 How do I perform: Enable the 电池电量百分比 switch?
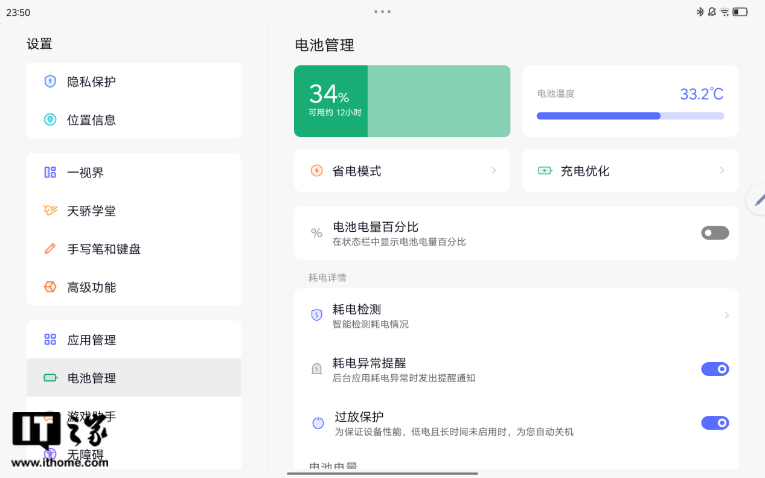(x=715, y=233)
